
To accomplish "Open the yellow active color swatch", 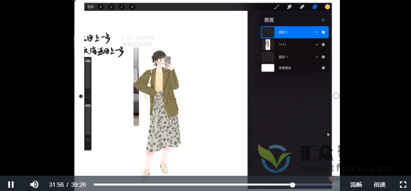I will click(327, 7).
